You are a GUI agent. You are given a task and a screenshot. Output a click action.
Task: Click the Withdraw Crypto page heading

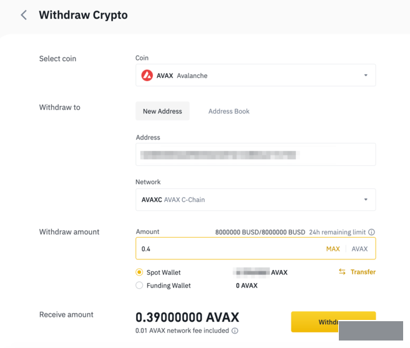(83, 15)
